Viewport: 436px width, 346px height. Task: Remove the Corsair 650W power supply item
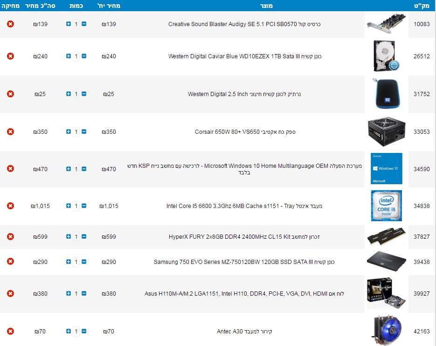[x=10, y=132]
